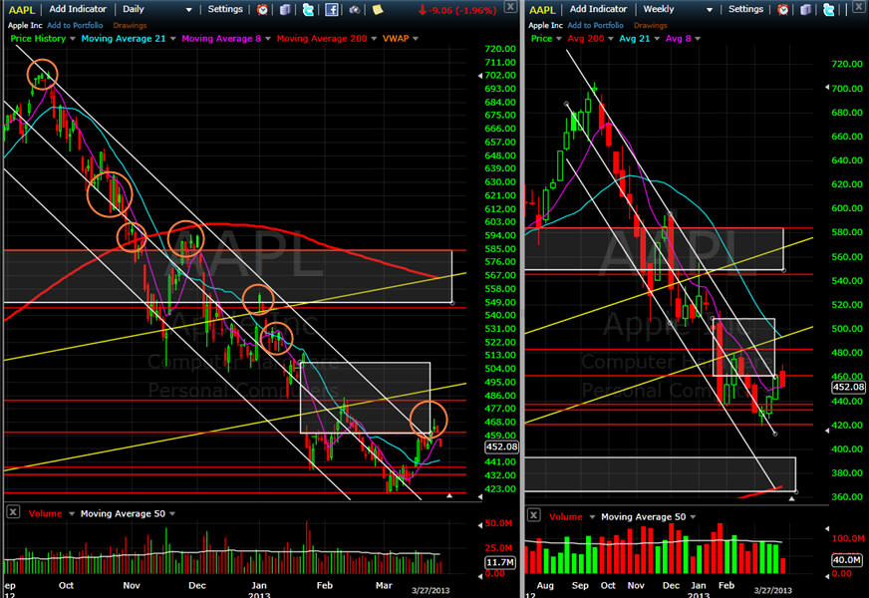Screen dimensions: 869x598
Task: Click the arrow marker beside 100.0M volume label
Action: pyautogui.click(x=827, y=528)
